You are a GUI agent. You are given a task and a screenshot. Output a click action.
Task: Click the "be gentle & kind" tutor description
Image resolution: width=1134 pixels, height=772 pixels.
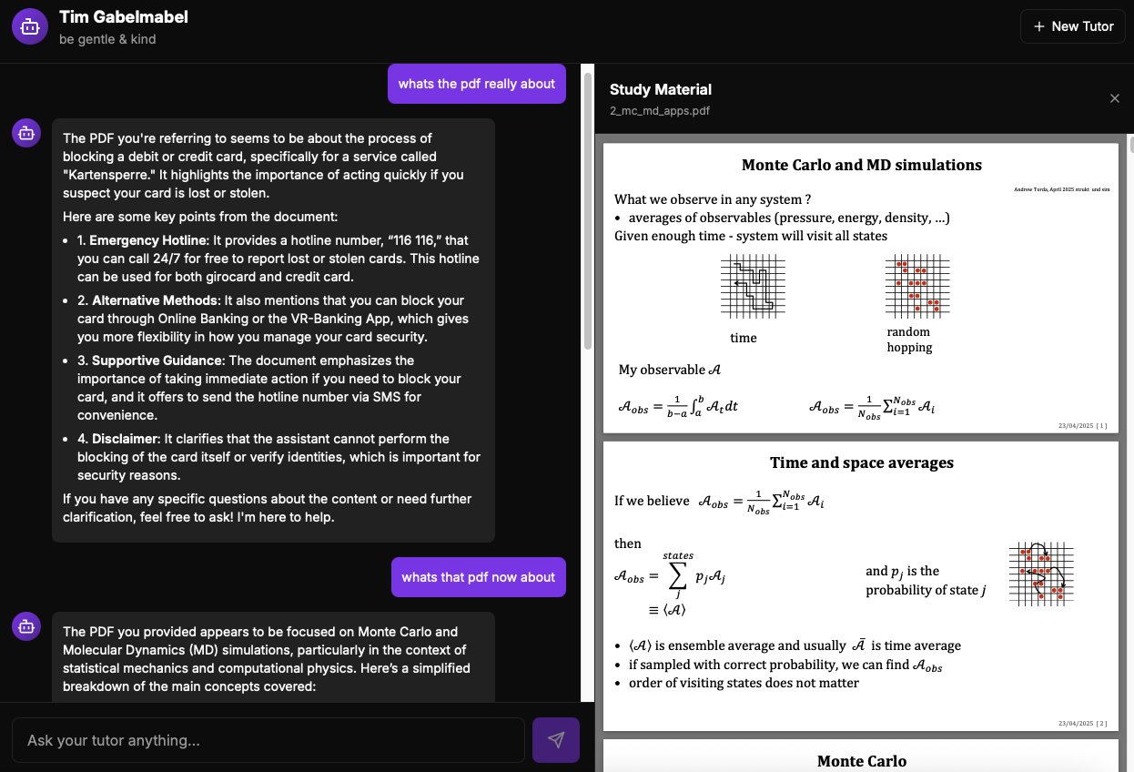tap(107, 39)
